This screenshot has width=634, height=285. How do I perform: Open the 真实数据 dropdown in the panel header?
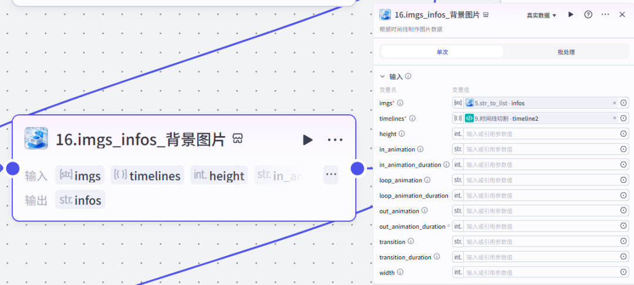541,15
